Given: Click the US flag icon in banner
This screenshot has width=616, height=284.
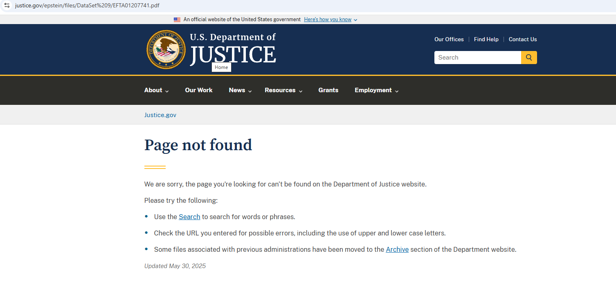Looking at the screenshot, I should [177, 20].
